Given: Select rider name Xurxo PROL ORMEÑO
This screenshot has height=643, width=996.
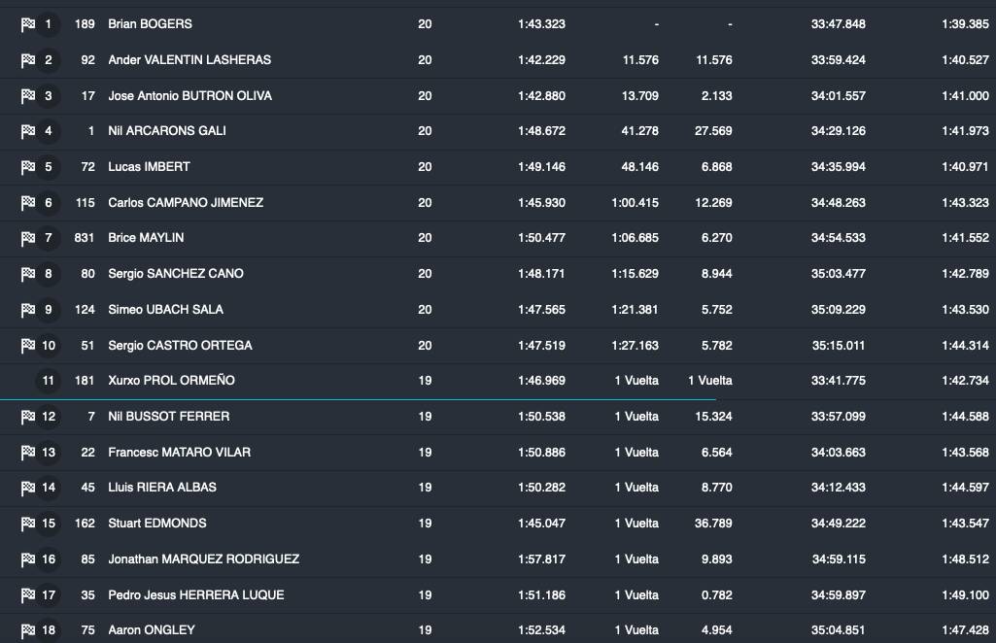Looking at the screenshot, I should (x=171, y=381).
